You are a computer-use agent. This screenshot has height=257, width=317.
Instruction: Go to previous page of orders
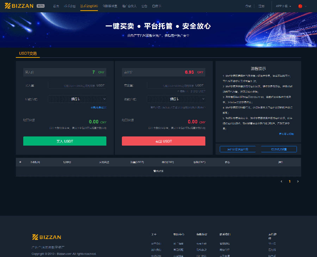point(281,181)
